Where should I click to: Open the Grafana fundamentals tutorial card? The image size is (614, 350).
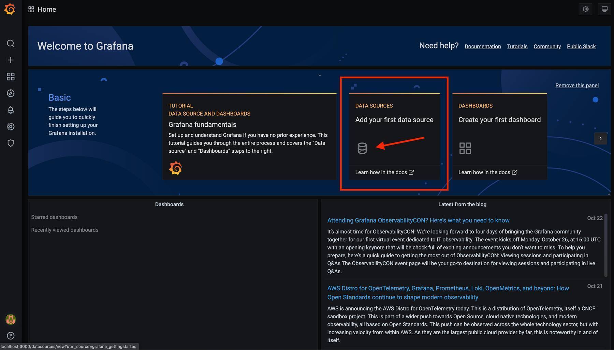click(x=249, y=136)
